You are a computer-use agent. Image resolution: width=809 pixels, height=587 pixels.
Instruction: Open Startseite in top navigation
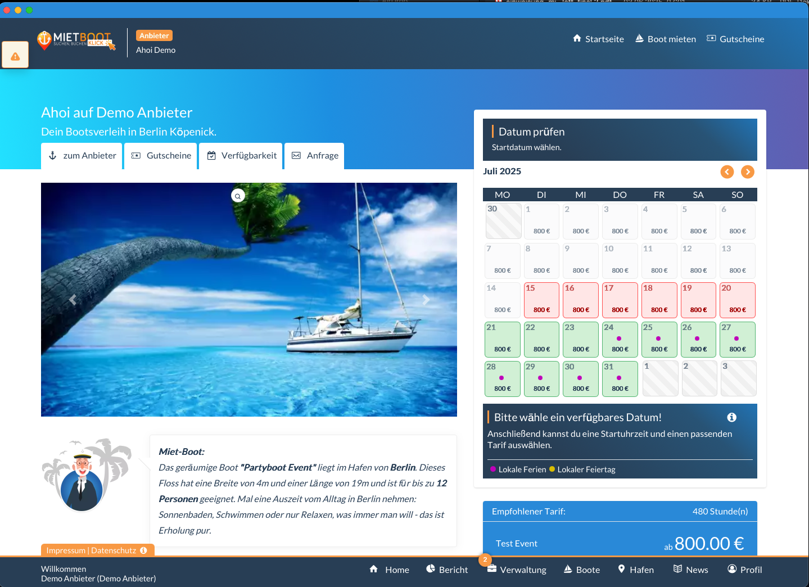point(598,39)
